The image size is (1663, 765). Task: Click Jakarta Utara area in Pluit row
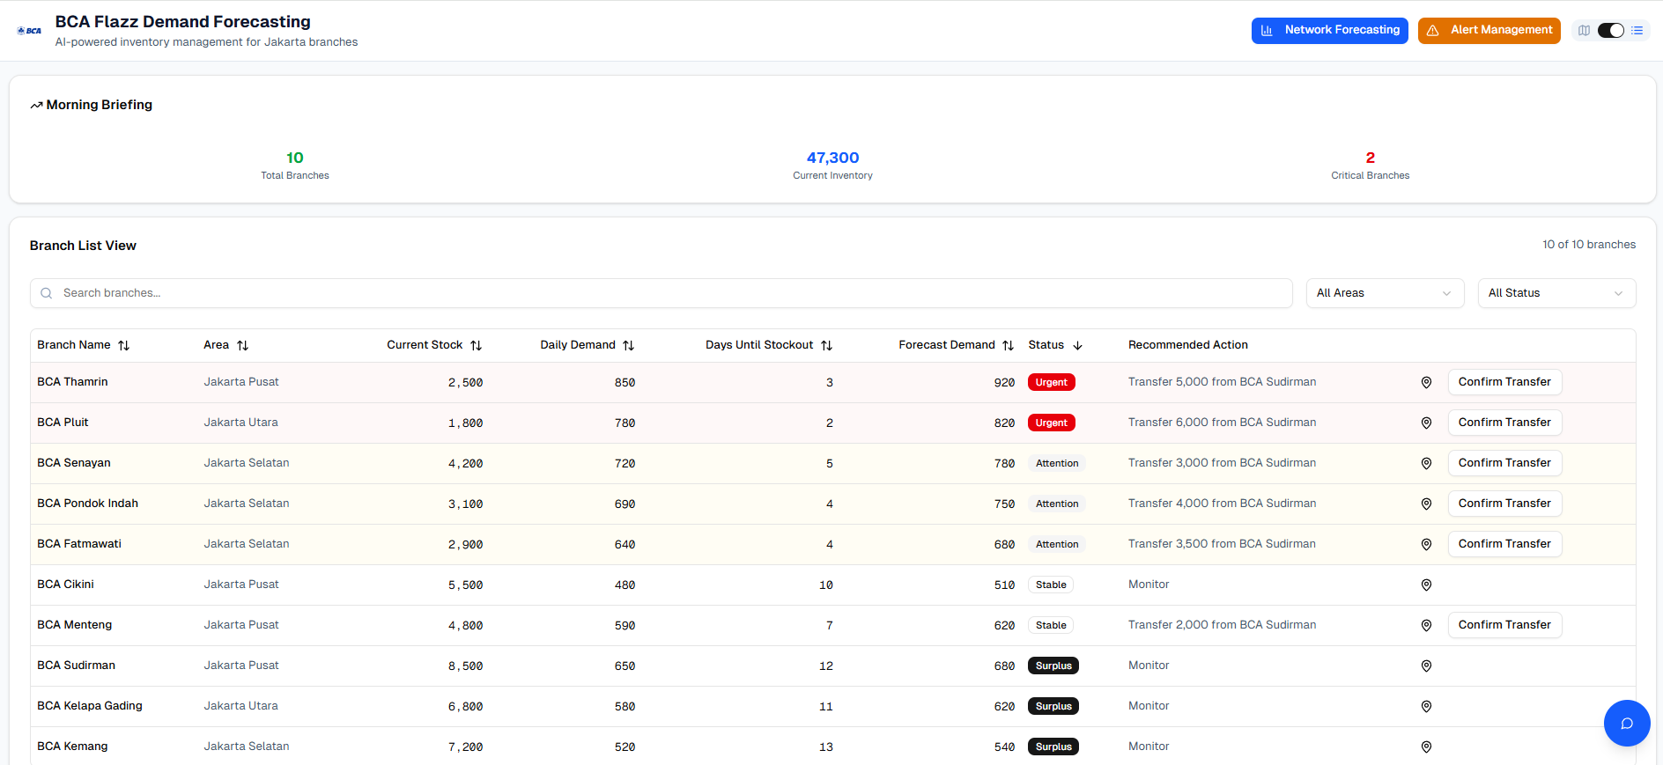click(240, 423)
